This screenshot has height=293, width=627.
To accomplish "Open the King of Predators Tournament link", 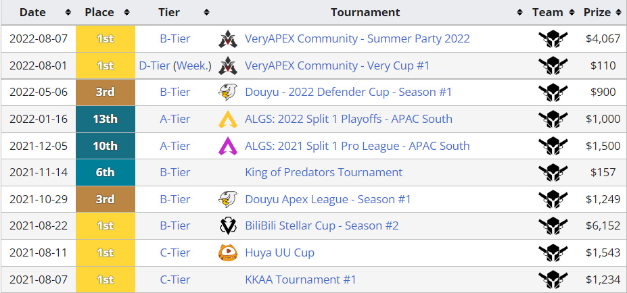I will pyautogui.click(x=323, y=172).
